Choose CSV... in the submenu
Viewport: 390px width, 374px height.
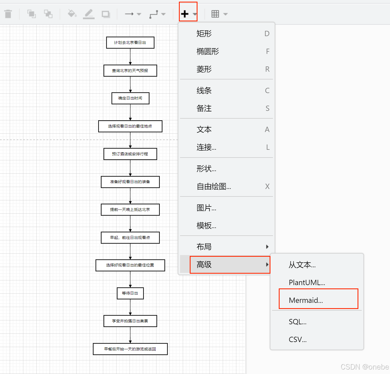tap(317, 340)
